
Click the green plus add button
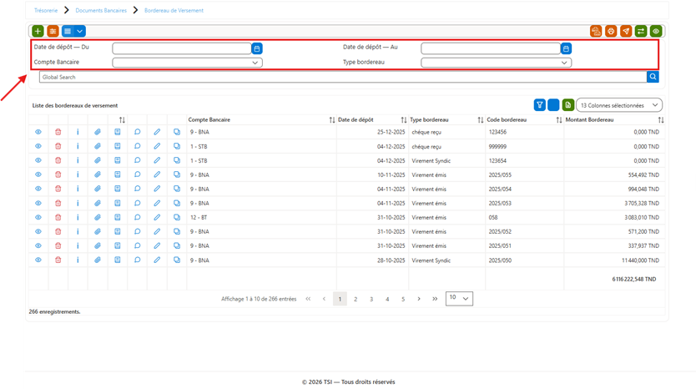38,31
